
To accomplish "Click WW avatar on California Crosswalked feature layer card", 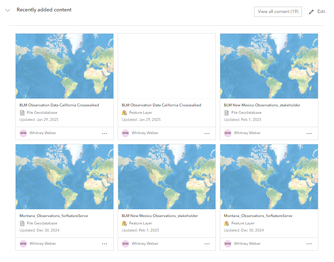I will tap(126, 133).
